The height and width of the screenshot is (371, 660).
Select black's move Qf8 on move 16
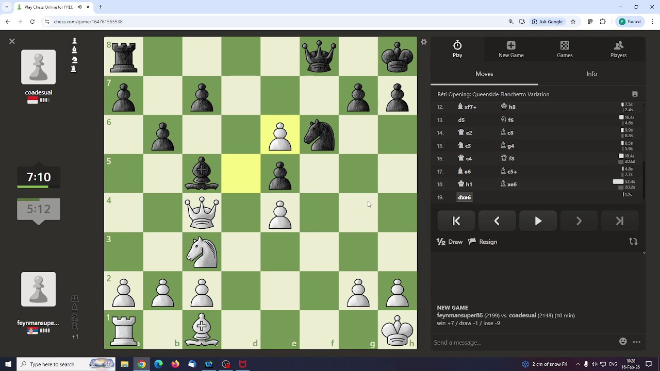click(507, 159)
